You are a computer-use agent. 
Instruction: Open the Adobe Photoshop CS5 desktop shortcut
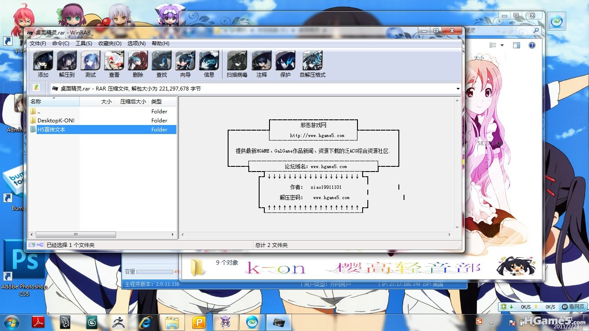click(x=24, y=267)
